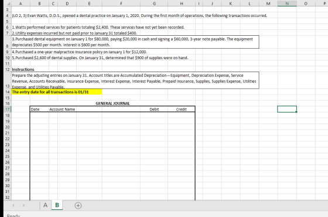This screenshot has height=217, width=328.
Task: Select sheet tab B
Action: pyautogui.click(x=57, y=205)
